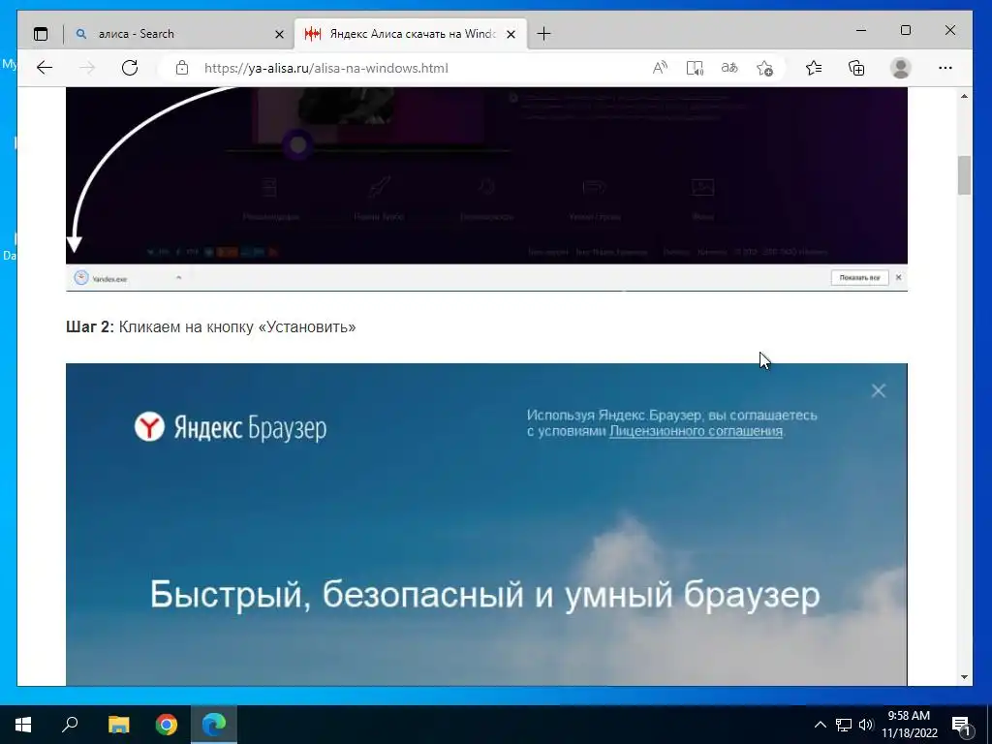Viewport: 992px width, 744px height.
Task: Open File Explorer from the taskbar
Action: 118,725
